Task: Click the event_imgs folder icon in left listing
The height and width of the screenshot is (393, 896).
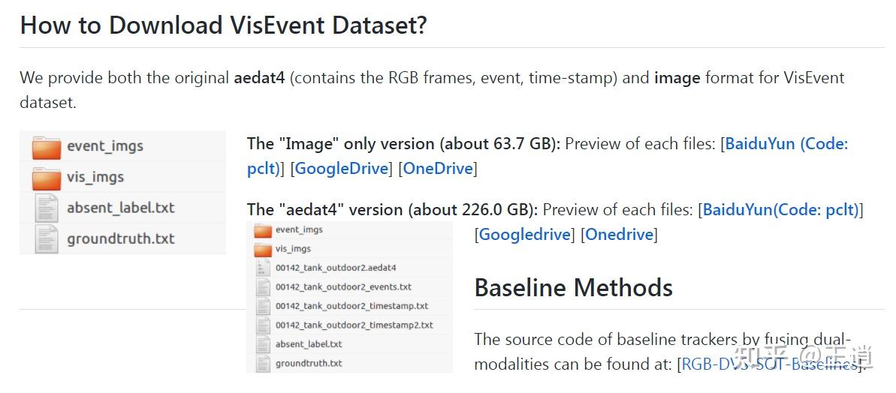Action: [47, 147]
